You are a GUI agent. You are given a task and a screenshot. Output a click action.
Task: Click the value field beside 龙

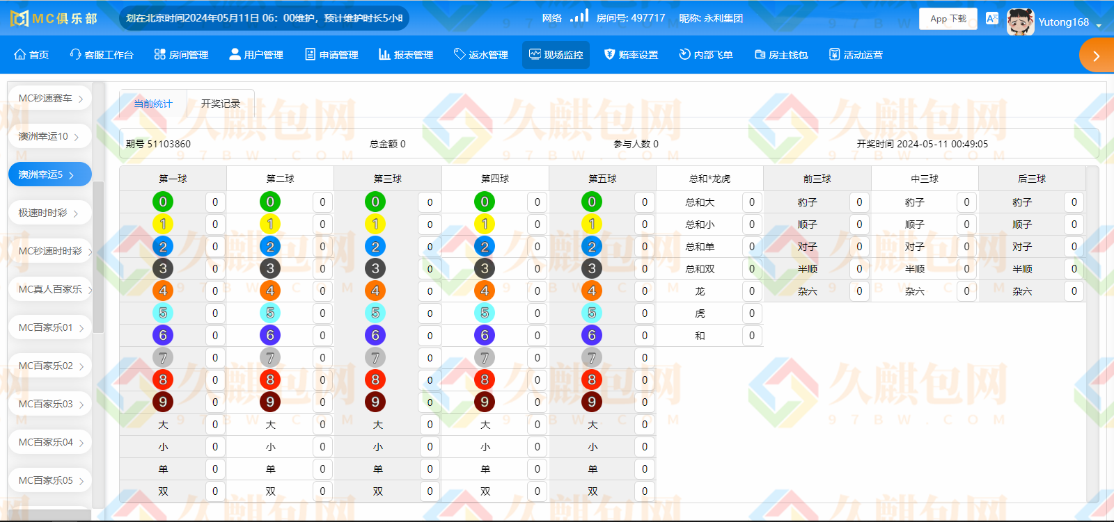coord(752,291)
